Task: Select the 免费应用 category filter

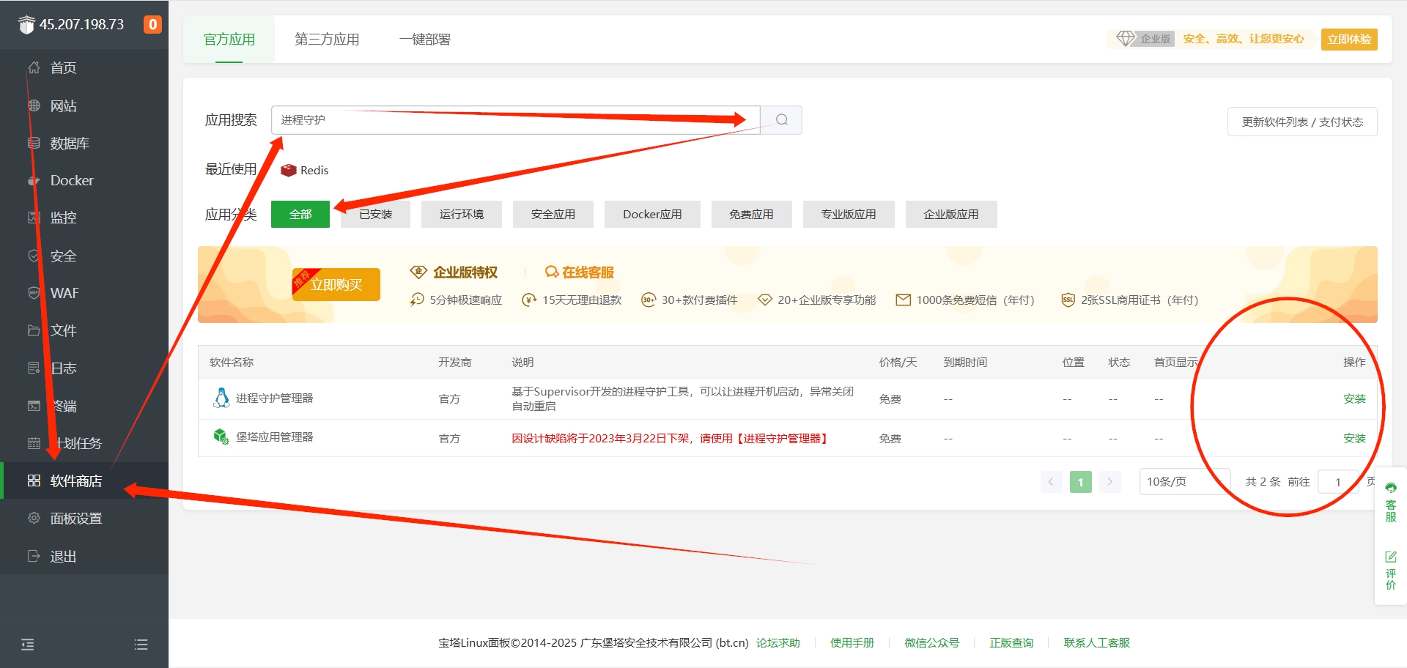Action: (x=752, y=214)
